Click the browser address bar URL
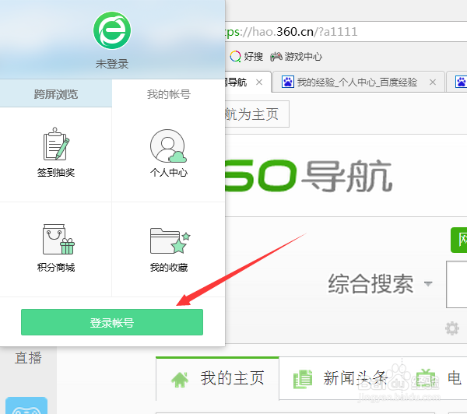467x414 pixels. click(x=290, y=32)
